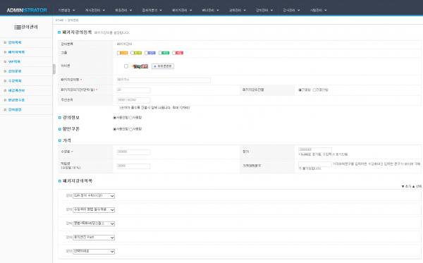Expand the 강사관리 menu dropdown
423x263 pixels.
(291, 11)
